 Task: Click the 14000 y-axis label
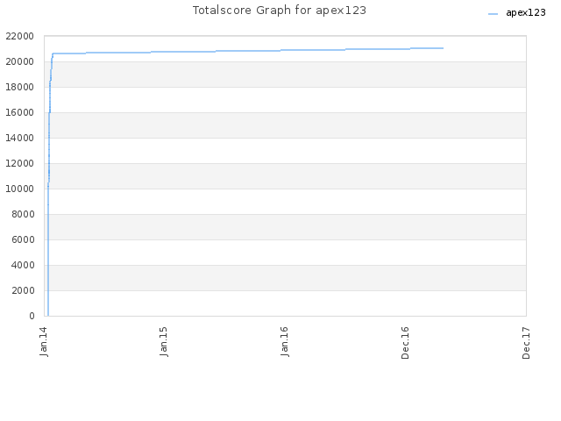[x=19, y=138]
